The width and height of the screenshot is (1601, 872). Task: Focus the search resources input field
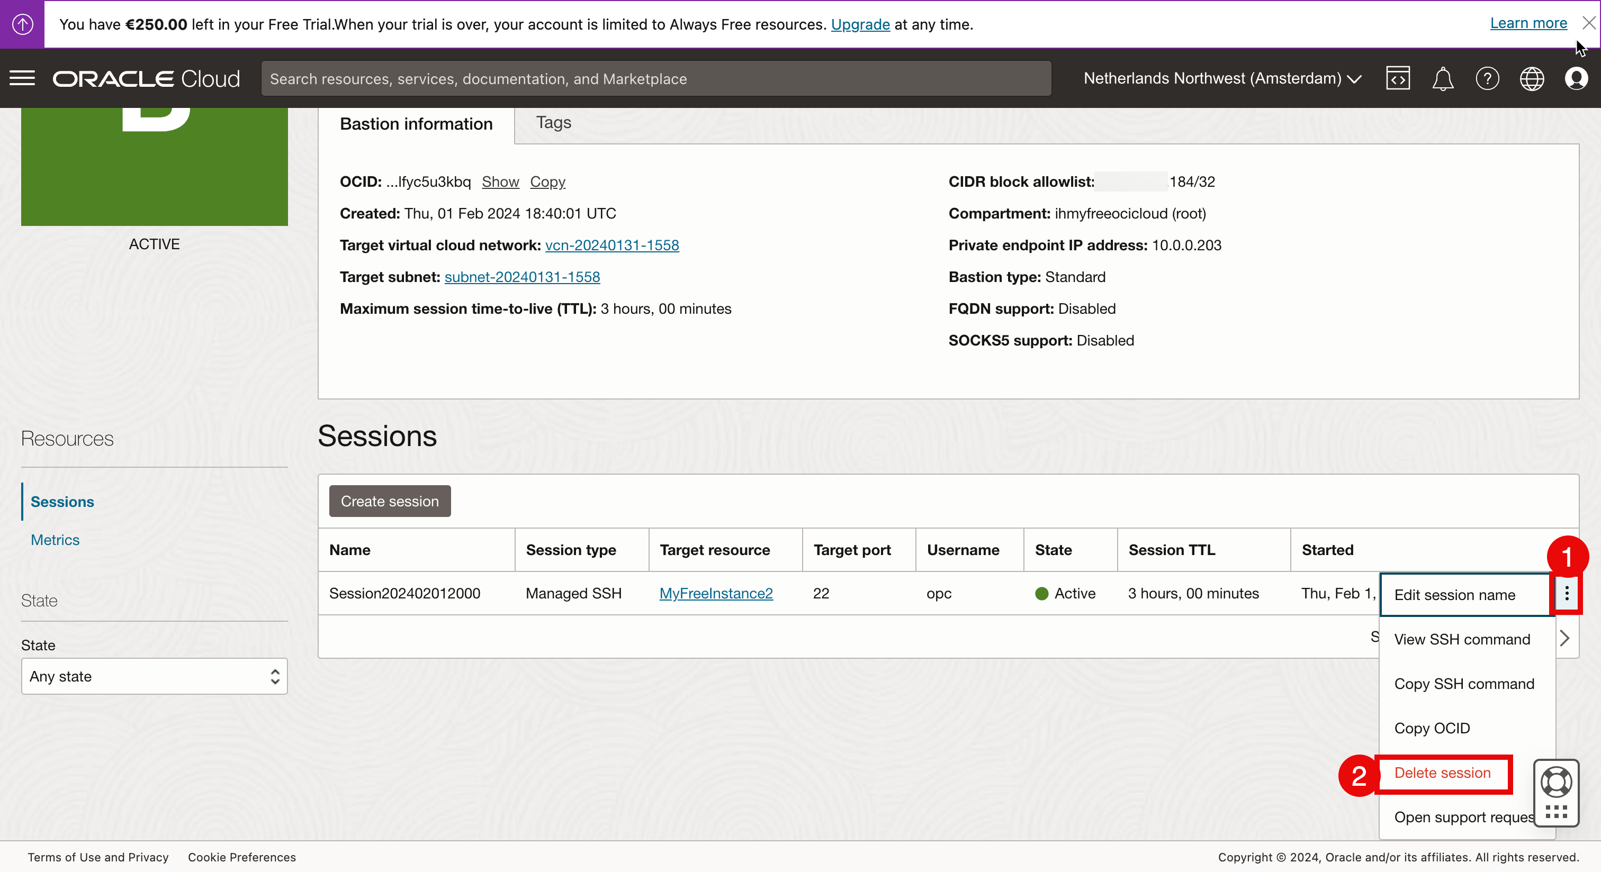[655, 79]
